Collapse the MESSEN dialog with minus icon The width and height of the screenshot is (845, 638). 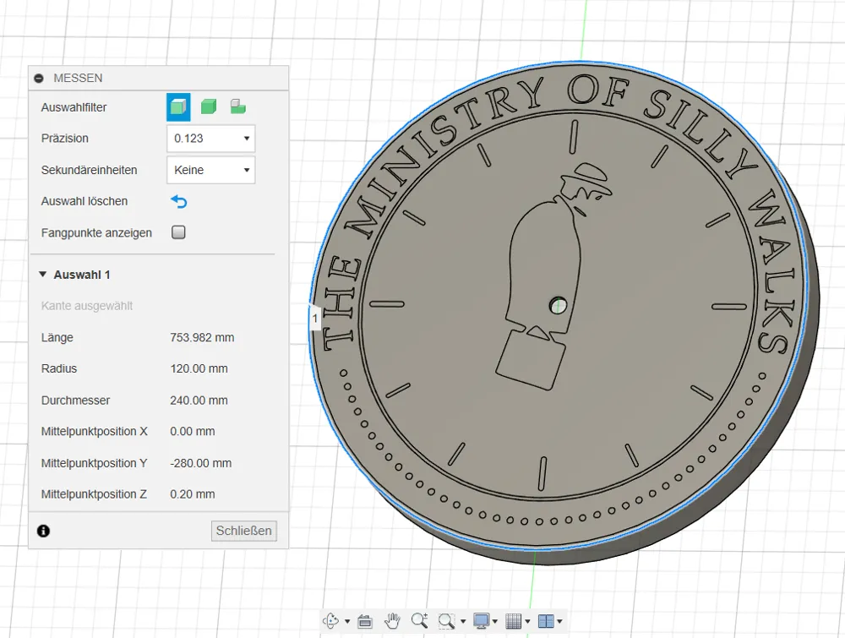click(39, 78)
